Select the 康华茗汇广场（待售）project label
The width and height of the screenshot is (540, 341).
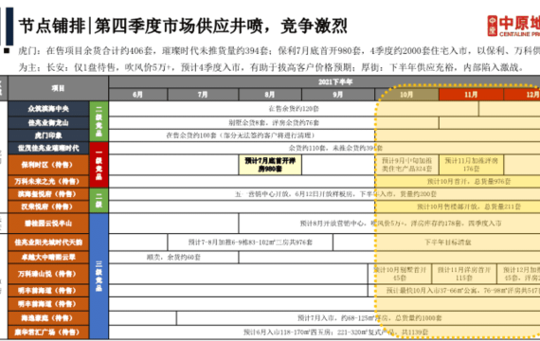[48, 332]
